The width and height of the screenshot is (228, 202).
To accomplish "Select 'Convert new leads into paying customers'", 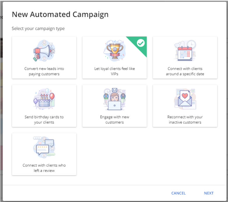I will [x=44, y=71].
